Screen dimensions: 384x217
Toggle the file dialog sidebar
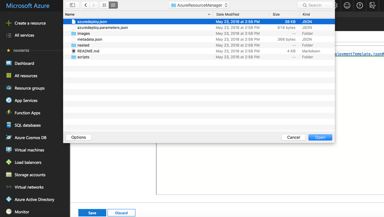point(72,5)
